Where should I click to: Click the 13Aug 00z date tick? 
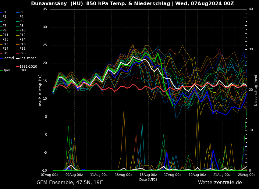coord(123,175)
